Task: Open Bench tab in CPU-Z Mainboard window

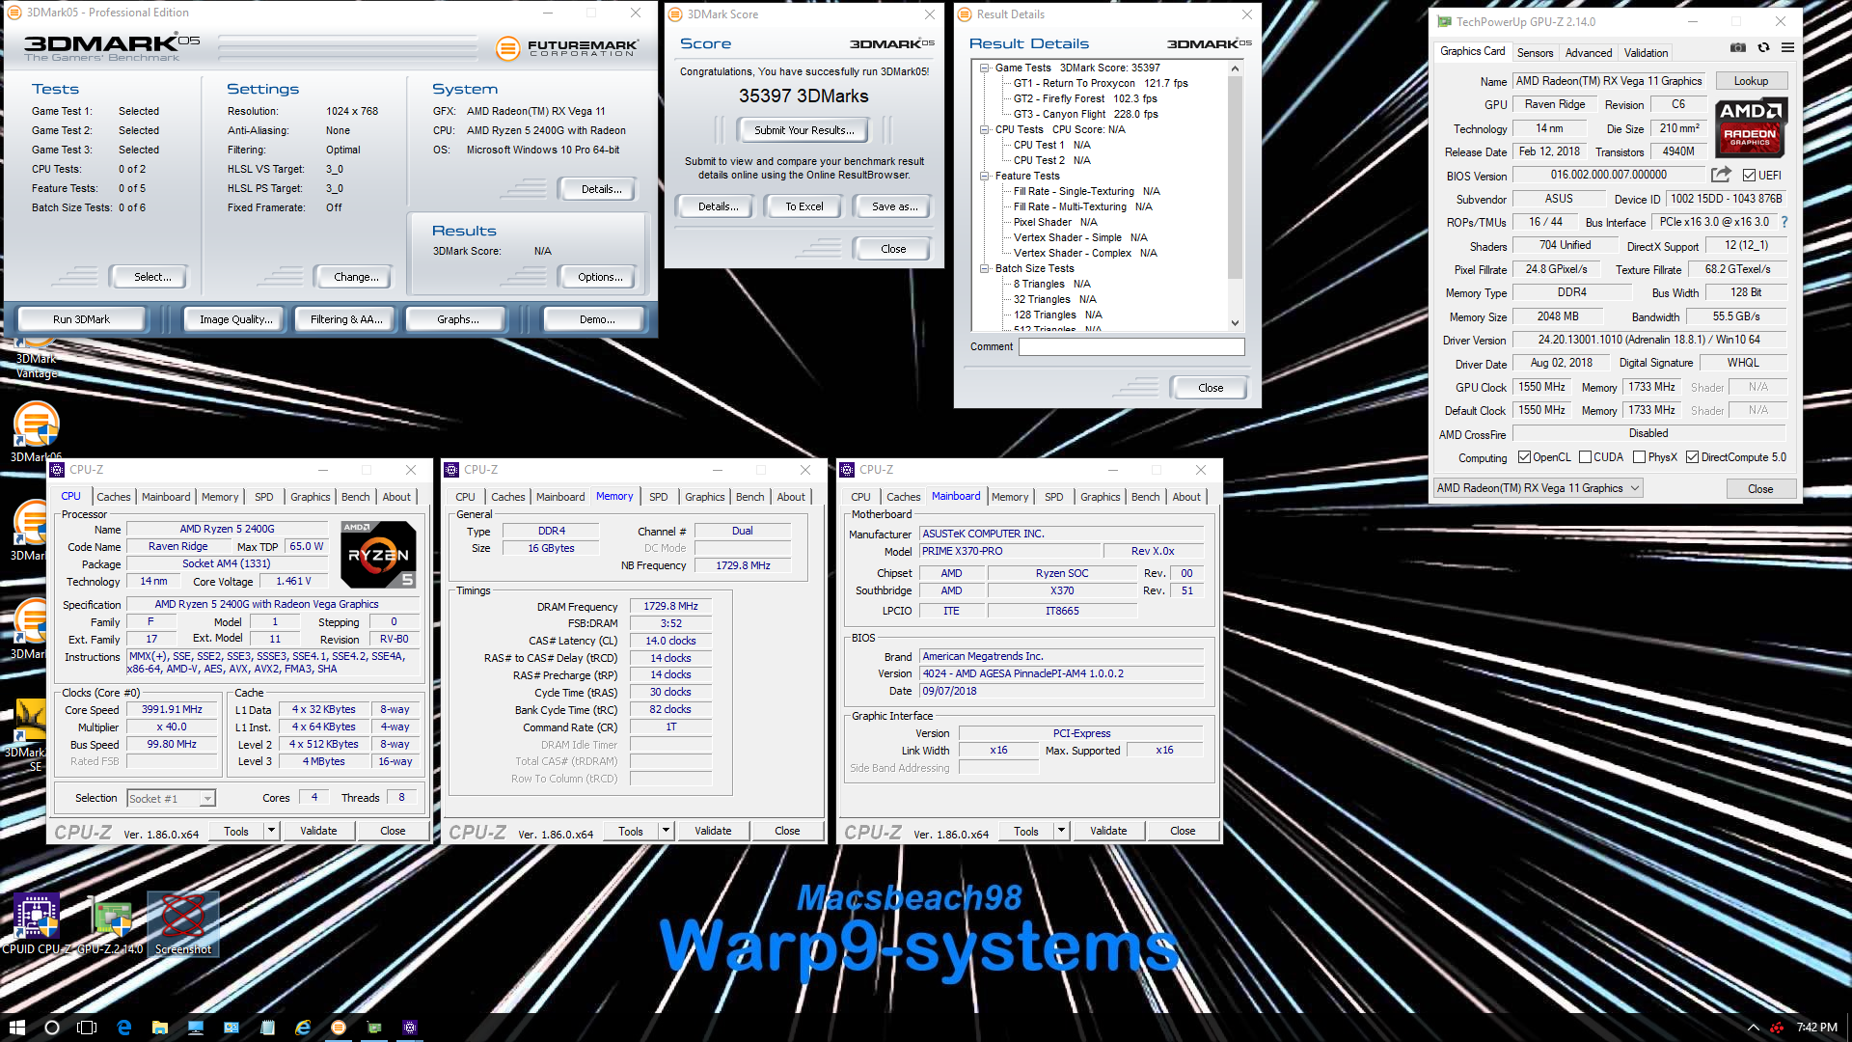Action: pyautogui.click(x=1146, y=497)
